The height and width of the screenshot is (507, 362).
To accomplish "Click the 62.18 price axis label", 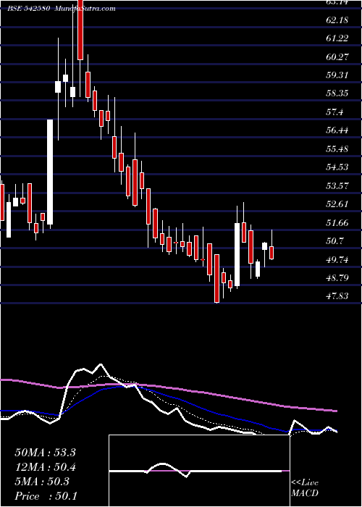I will [x=337, y=20].
